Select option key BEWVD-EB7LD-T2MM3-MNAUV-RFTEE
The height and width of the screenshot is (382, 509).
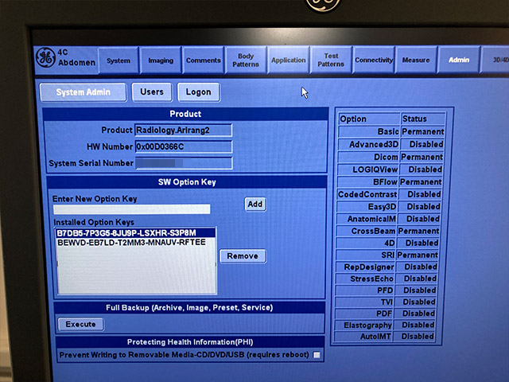click(136, 243)
